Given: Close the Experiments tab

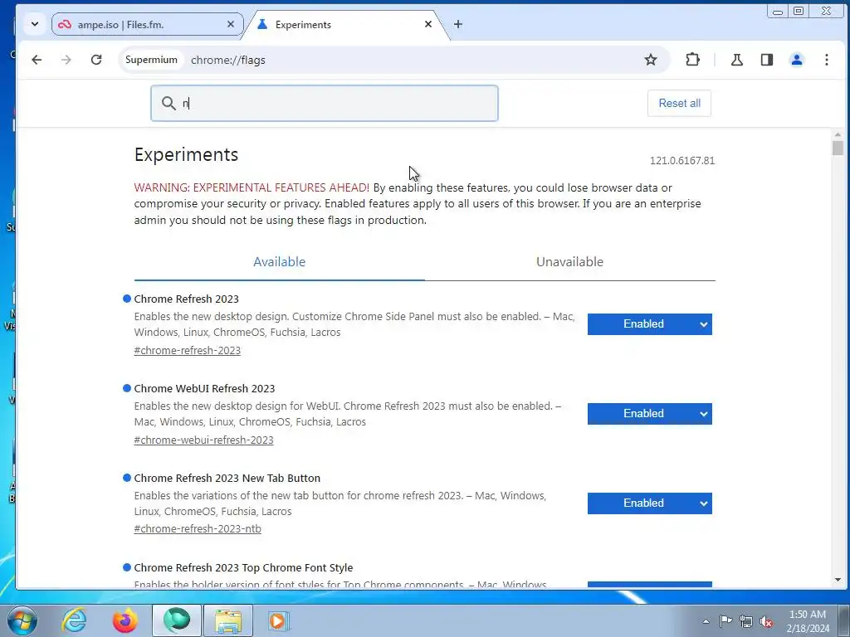Looking at the screenshot, I should (x=428, y=24).
